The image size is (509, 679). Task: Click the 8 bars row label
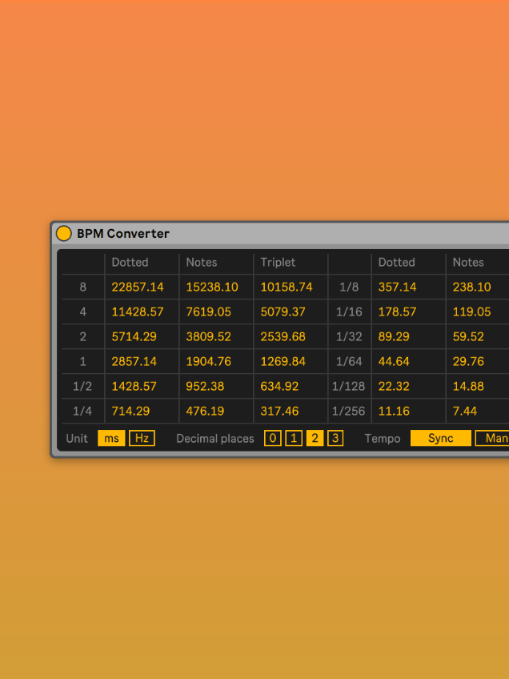82,287
